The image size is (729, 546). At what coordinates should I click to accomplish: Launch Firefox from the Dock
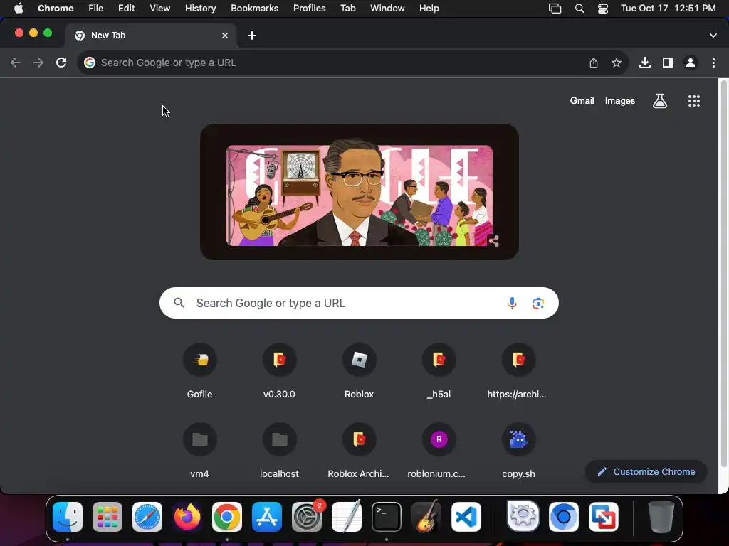(x=187, y=517)
